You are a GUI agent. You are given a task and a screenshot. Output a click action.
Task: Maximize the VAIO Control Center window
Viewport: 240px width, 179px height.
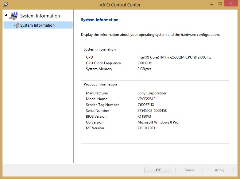220,3
